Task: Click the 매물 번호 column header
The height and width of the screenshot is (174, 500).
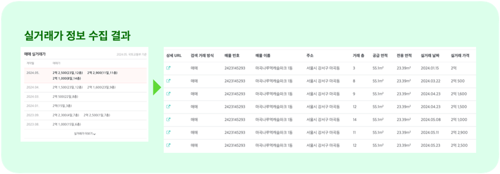Action: point(232,56)
